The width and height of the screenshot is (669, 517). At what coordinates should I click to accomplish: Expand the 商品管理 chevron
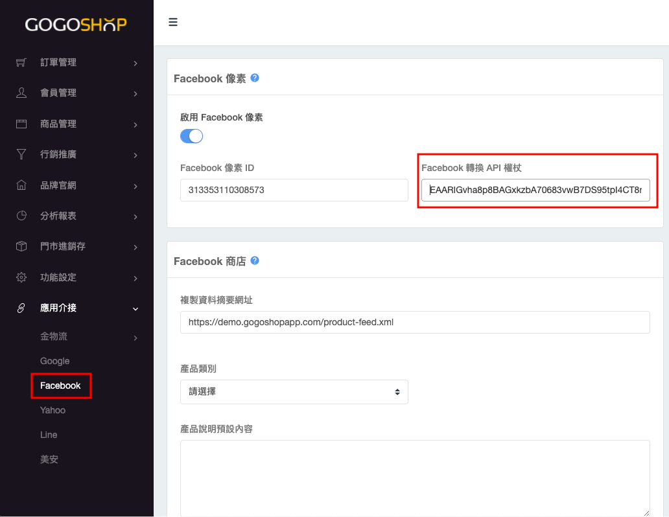[x=135, y=124]
